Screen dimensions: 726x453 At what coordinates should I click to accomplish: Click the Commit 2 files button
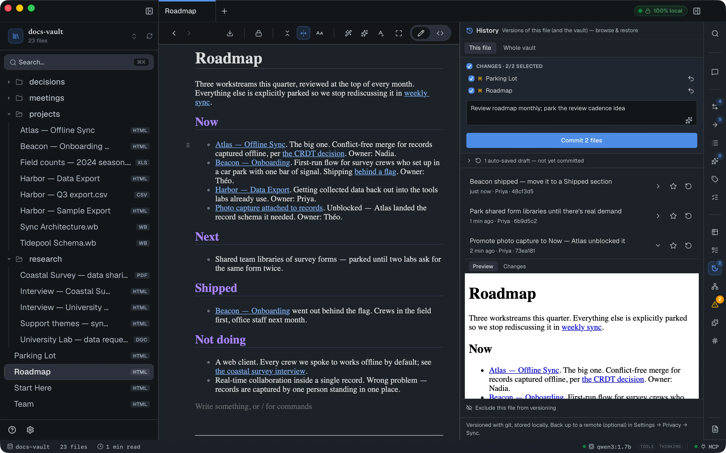coord(581,140)
